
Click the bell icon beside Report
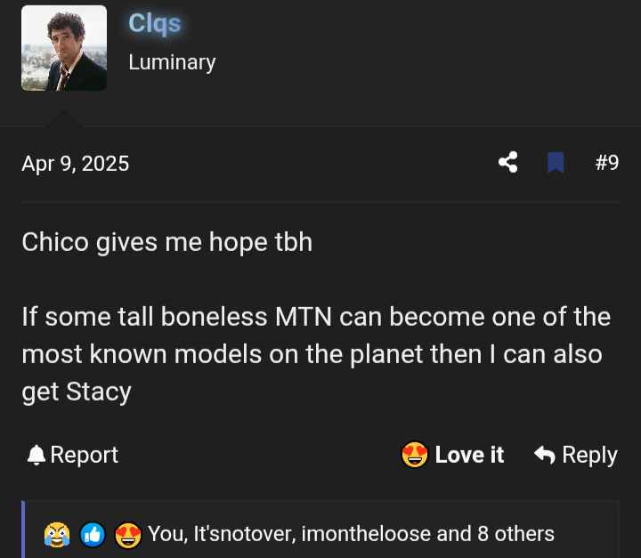tap(36, 456)
